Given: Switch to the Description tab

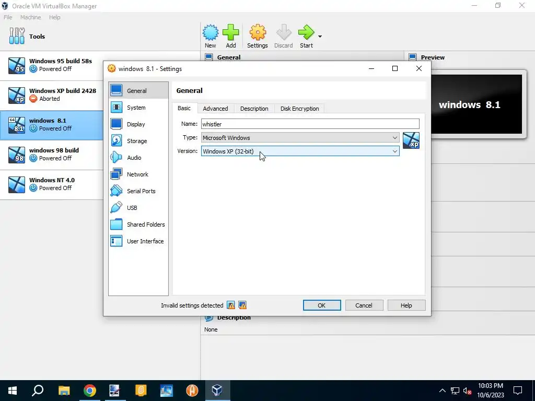Looking at the screenshot, I should [254, 109].
